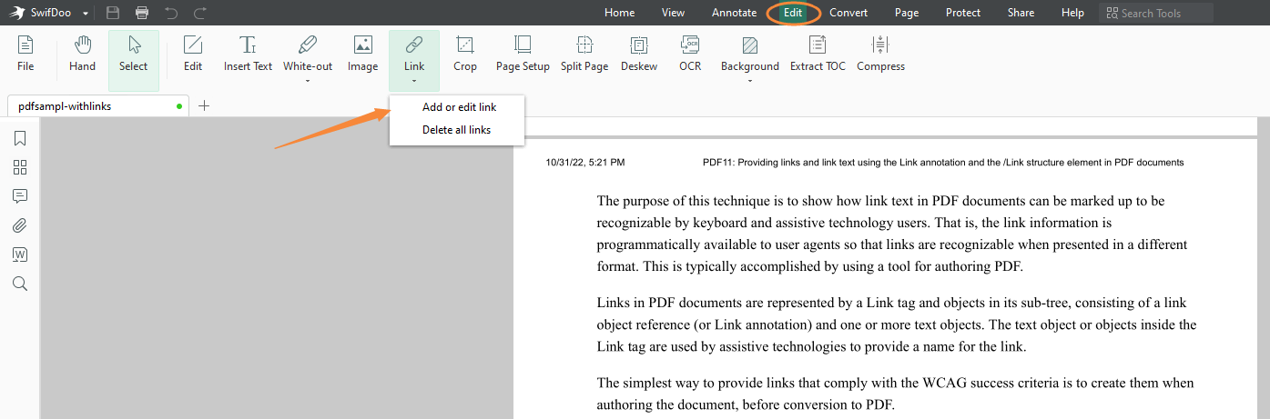Expand the SwifDoo application dropdown arrow
Screen dimensions: 1270x419
(86, 14)
